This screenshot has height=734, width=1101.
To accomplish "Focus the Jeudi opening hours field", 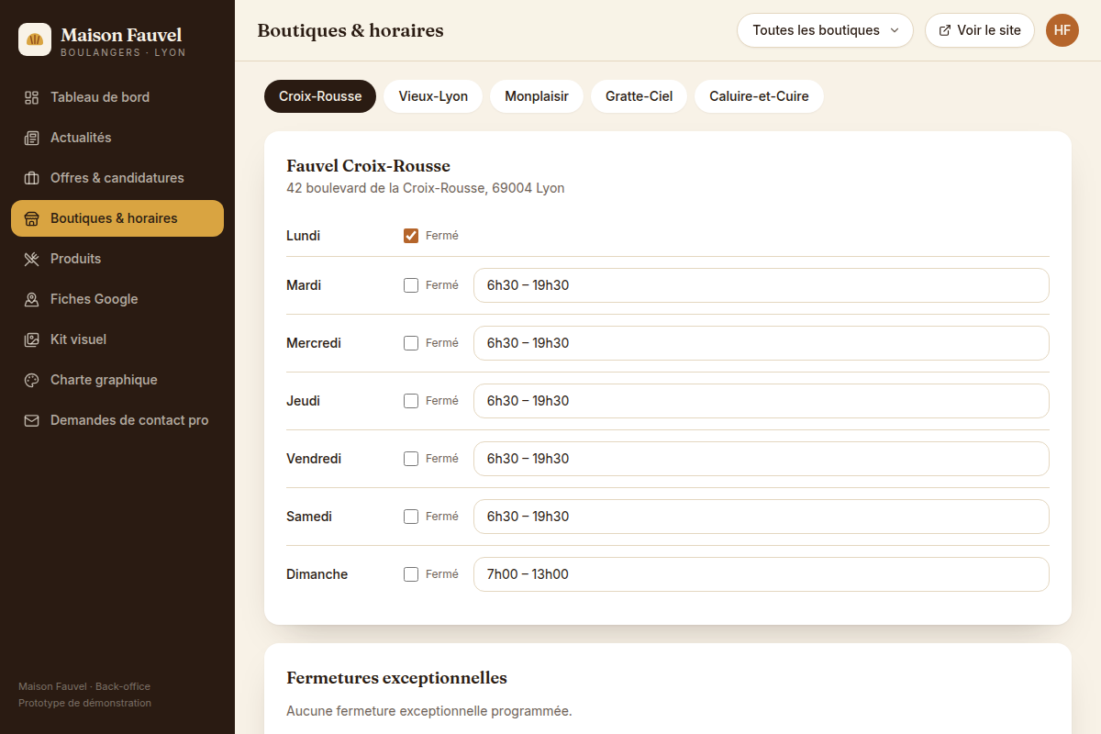I will point(762,401).
